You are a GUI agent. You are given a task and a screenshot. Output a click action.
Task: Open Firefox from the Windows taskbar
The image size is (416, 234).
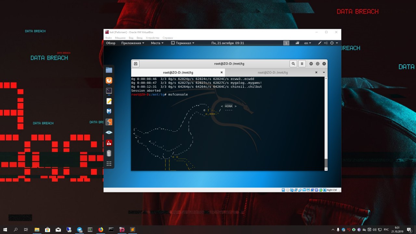tap(101, 229)
